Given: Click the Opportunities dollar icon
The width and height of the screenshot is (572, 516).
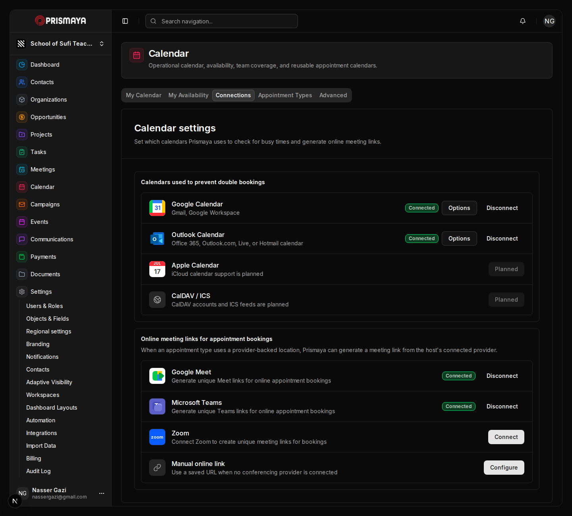Looking at the screenshot, I should 22,117.
